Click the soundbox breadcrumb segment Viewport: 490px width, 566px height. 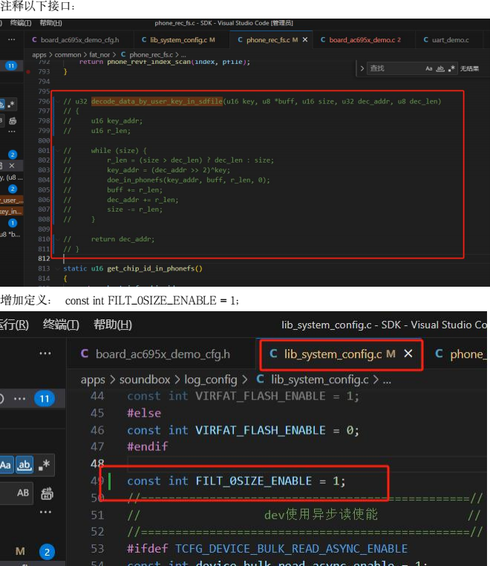coord(145,380)
